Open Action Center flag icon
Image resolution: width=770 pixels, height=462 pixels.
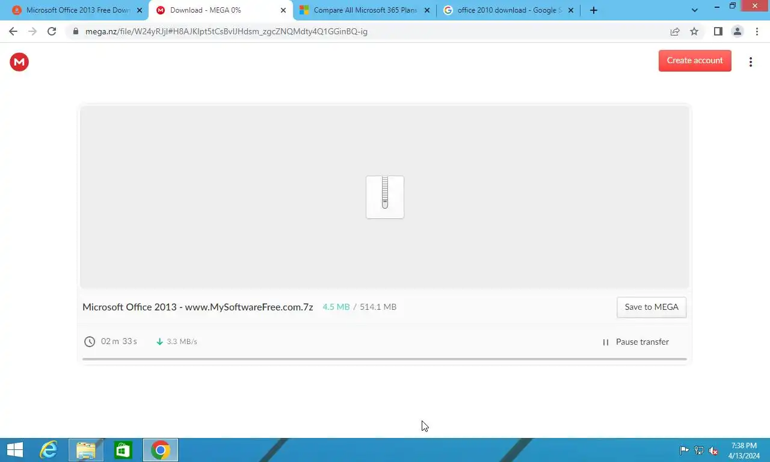685,451
